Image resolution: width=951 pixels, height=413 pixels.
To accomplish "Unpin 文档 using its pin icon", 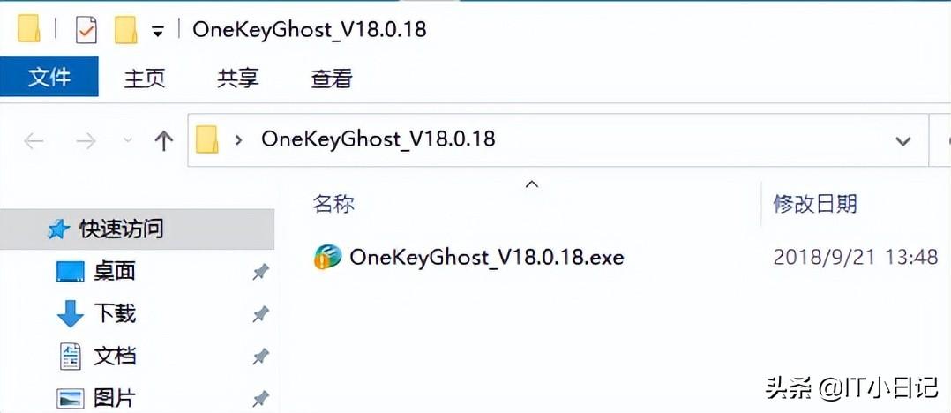I will point(261,357).
